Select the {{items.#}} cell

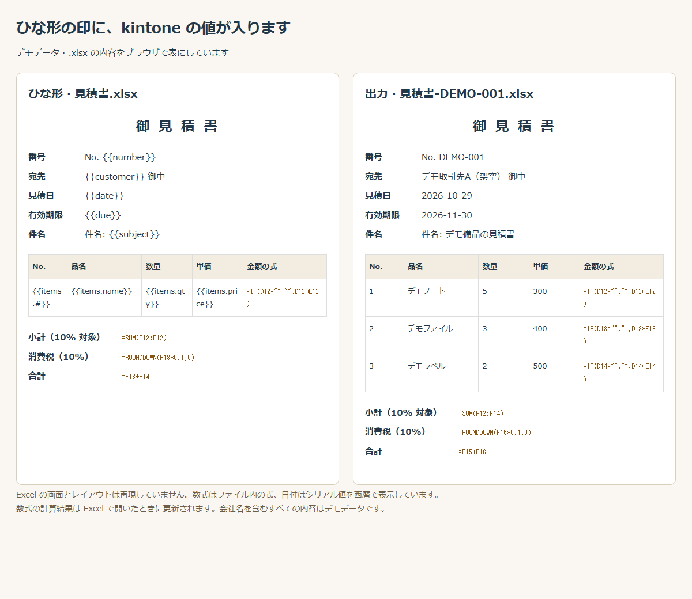(x=48, y=298)
